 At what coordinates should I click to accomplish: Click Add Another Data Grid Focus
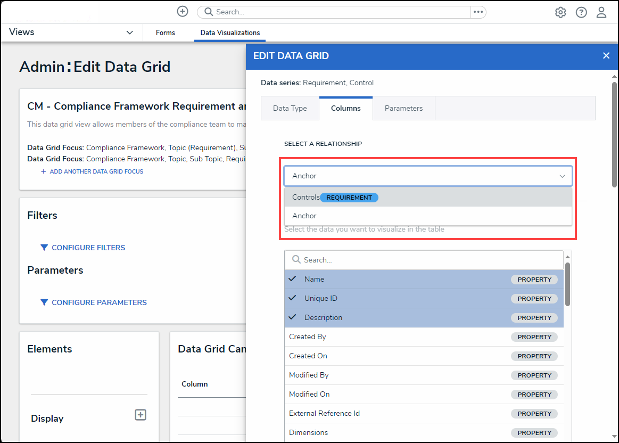click(x=96, y=171)
